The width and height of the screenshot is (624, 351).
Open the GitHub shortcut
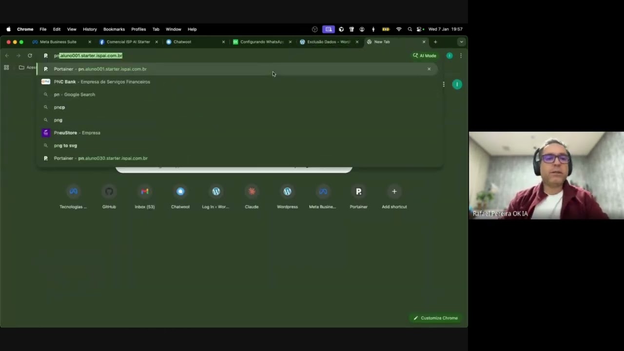pyautogui.click(x=109, y=196)
